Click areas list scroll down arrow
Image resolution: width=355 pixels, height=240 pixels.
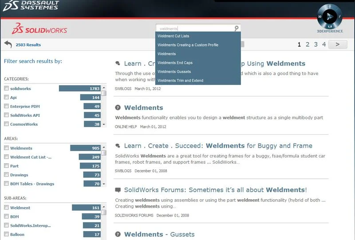(x=104, y=184)
